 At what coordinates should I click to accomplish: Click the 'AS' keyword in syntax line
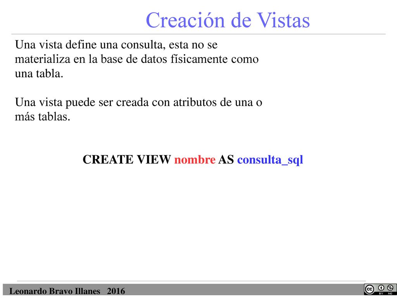226,159
